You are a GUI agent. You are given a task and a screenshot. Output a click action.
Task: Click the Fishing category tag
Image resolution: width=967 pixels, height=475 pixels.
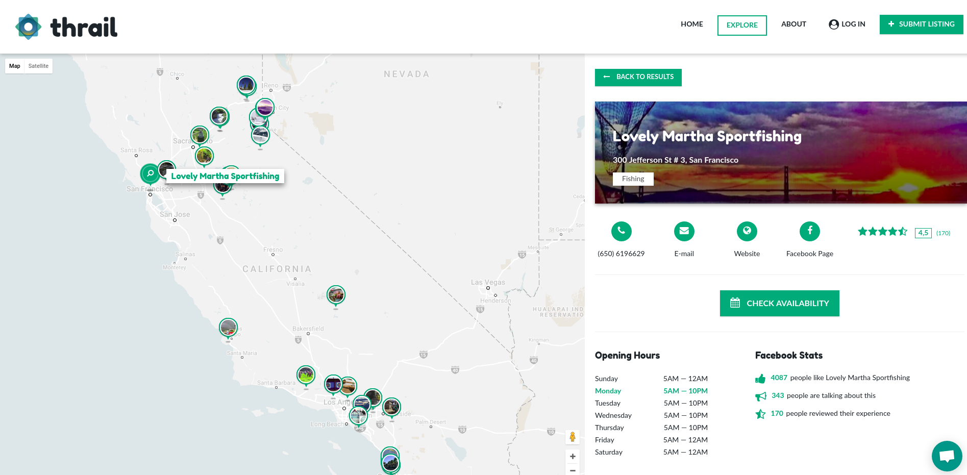[633, 179]
